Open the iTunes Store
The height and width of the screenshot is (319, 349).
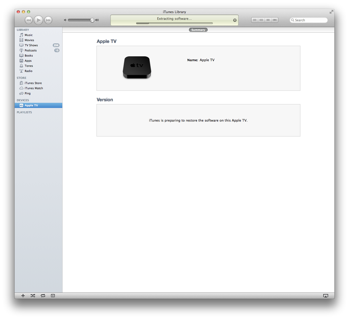click(38, 83)
